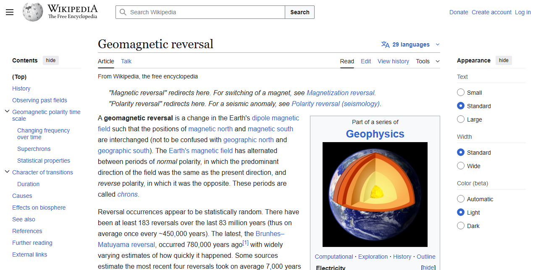Hide the Contents sidebar
The width and height of the screenshot is (533, 270).
[51, 60]
